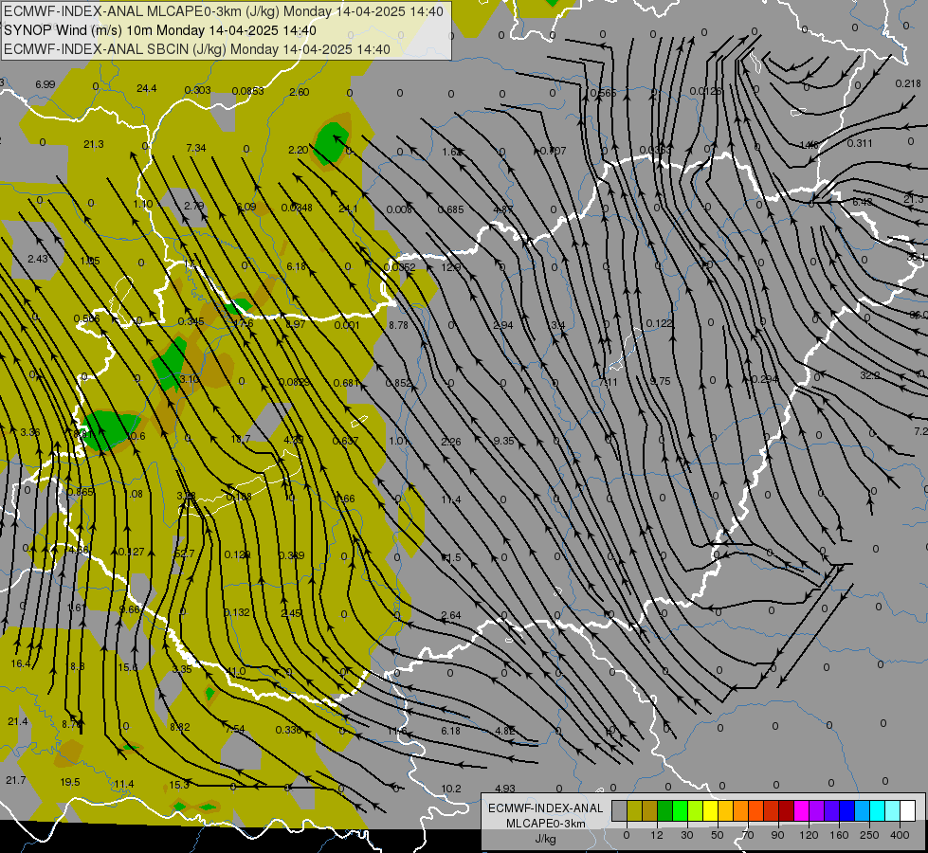Viewport: 928px width, 853px height.
Task: Click the 160 legend tick label
Action: click(x=839, y=835)
